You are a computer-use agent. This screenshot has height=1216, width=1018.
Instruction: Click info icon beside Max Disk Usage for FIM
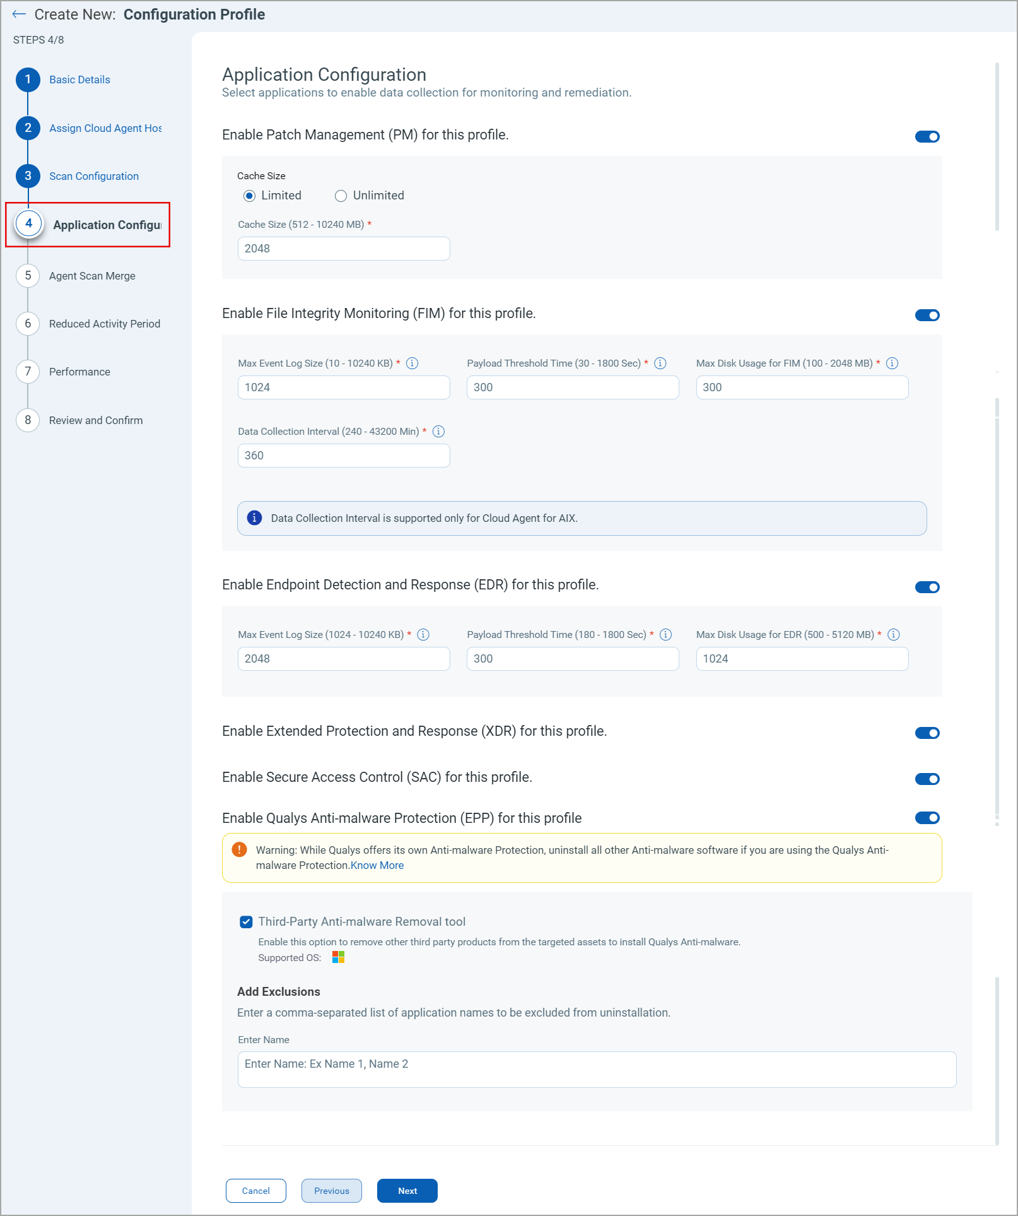pyautogui.click(x=892, y=363)
